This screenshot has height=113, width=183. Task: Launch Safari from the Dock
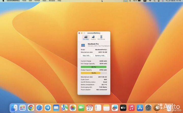[39, 108]
